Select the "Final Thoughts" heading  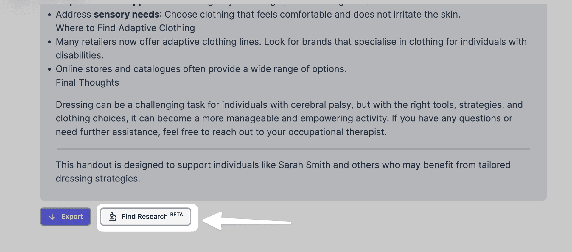[x=87, y=82]
